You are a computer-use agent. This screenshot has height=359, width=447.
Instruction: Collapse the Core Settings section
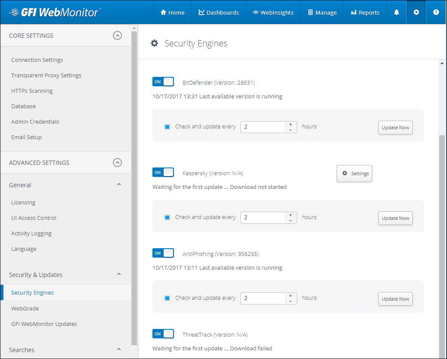click(x=118, y=35)
